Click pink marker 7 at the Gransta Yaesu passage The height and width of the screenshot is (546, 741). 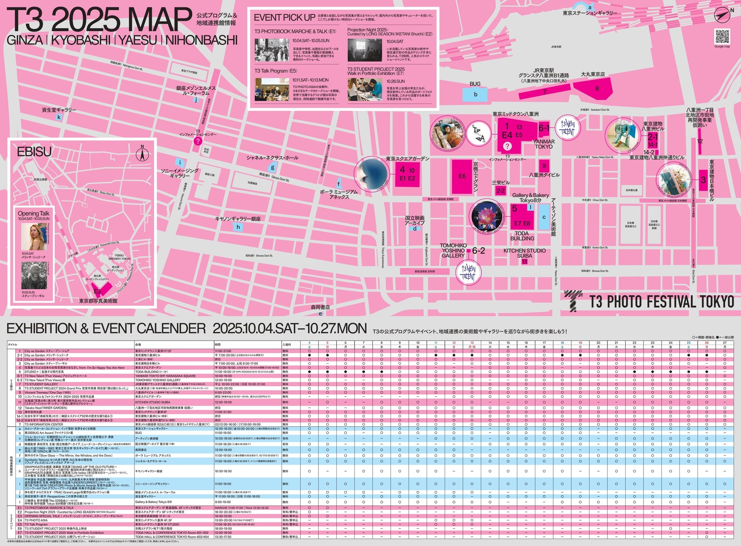(544, 92)
